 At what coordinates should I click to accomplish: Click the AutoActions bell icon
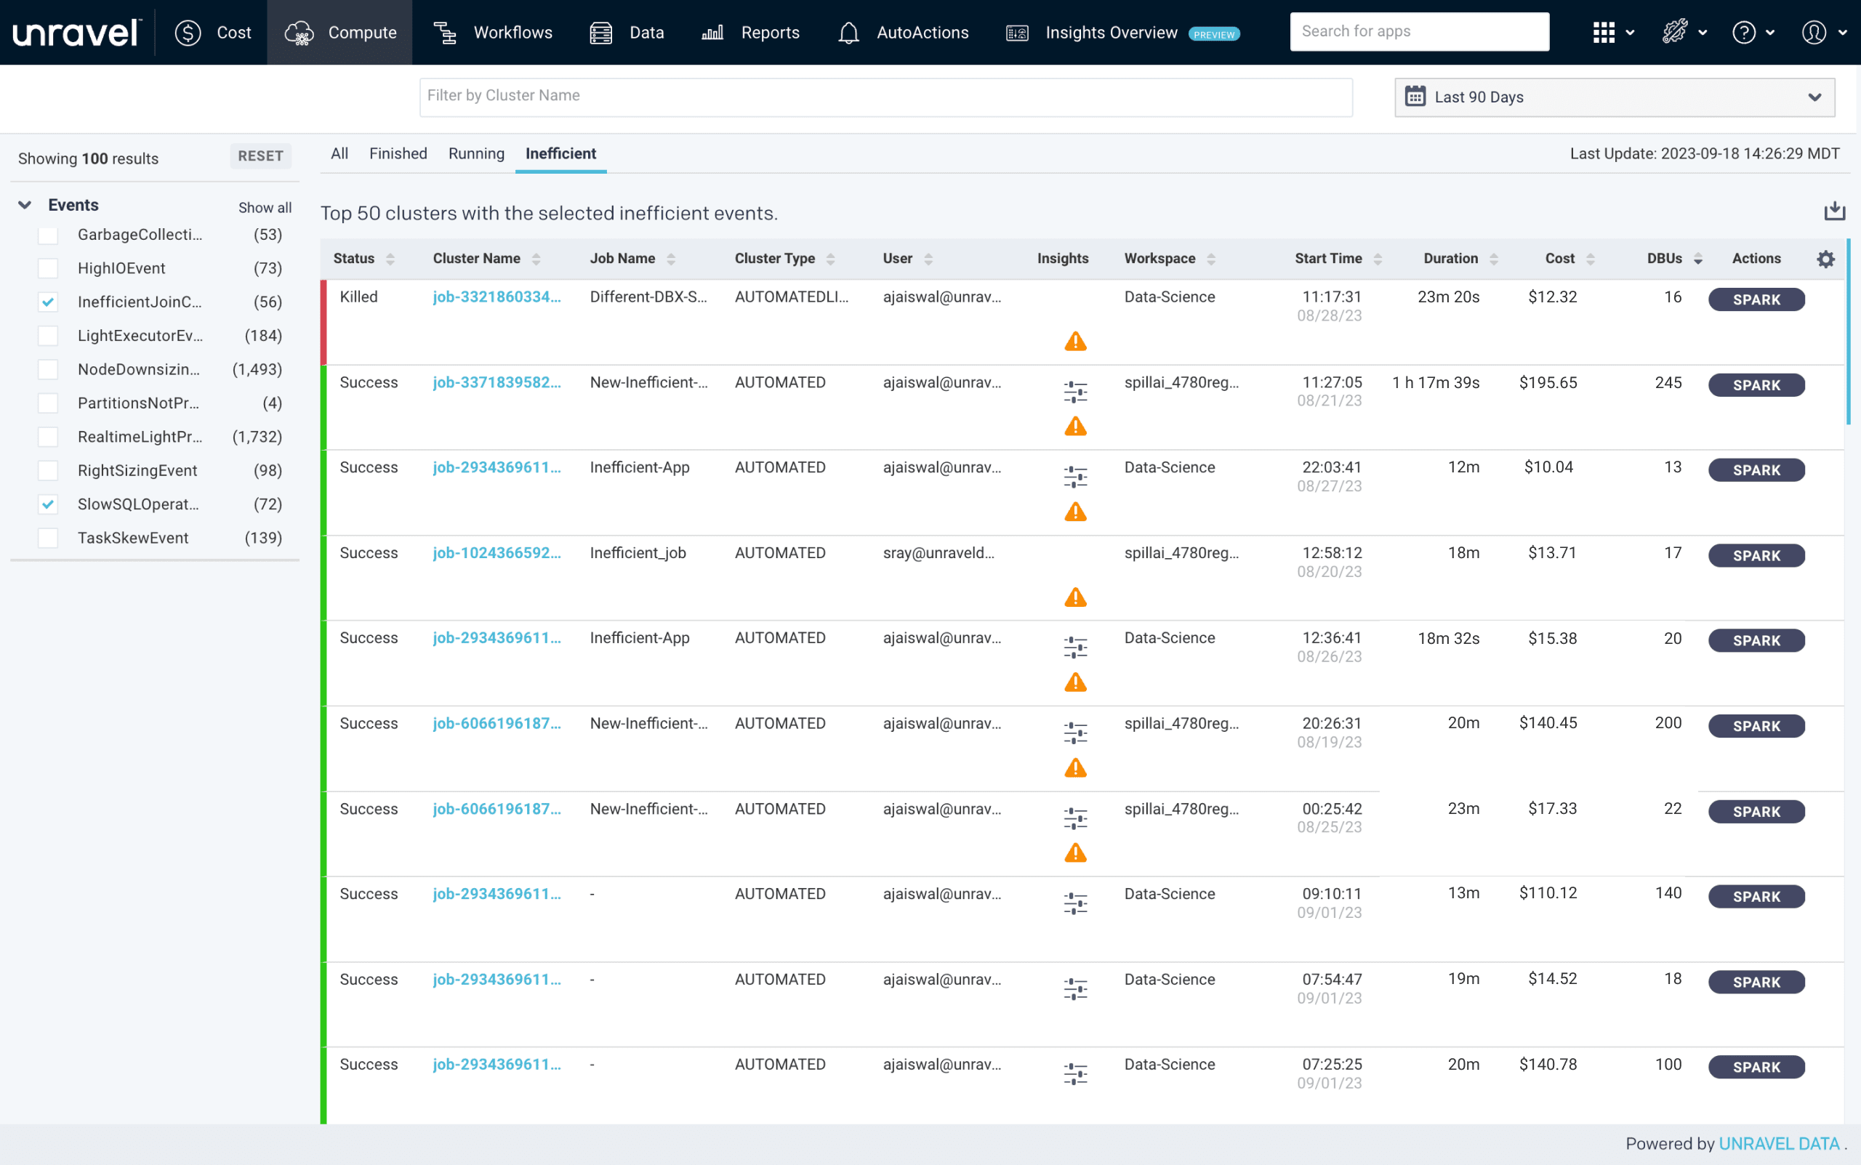(x=848, y=33)
